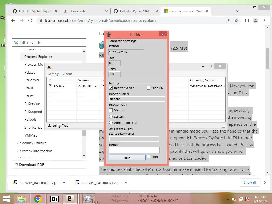
Task: Click the Injector Name field with donate
Action: tap(137, 99)
